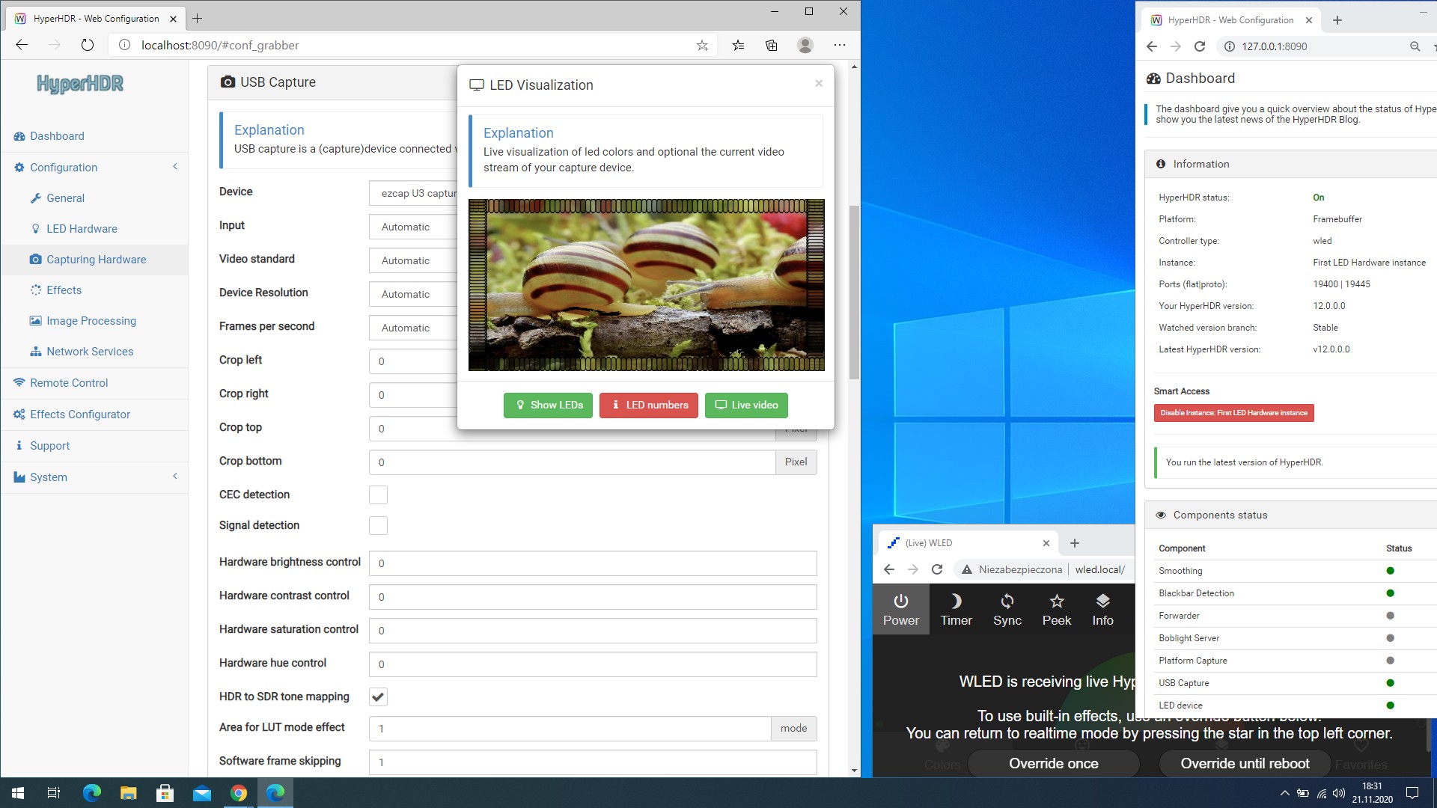Collapse the Configuration menu chevron
Viewport: 1437px width, 808px height.
pyautogui.click(x=175, y=167)
